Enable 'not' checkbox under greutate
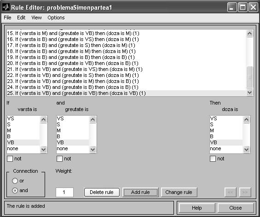The height and width of the screenshot is (217, 260). [x=59, y=158]
